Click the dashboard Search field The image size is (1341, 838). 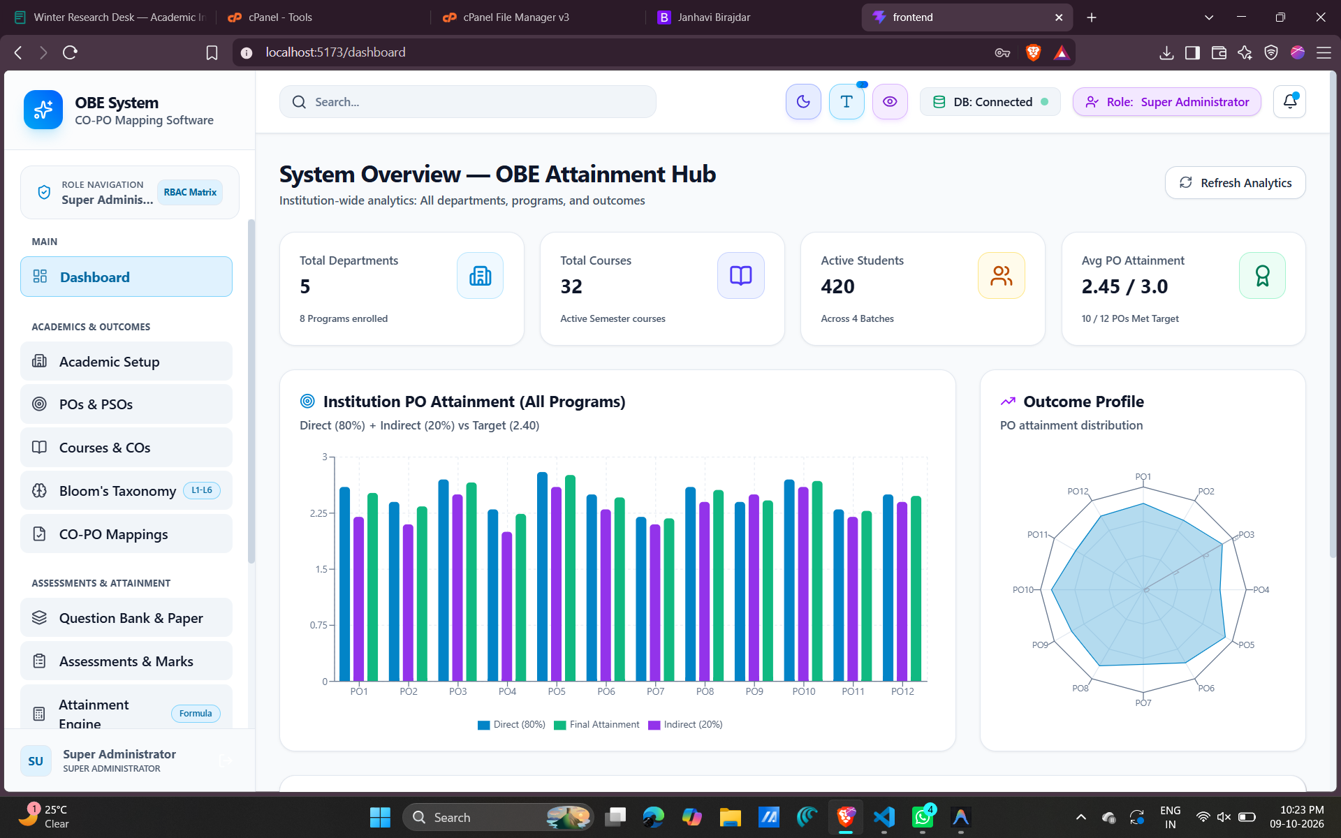[468, 102]
